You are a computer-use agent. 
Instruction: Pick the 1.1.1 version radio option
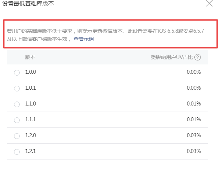tap(17, 120)
